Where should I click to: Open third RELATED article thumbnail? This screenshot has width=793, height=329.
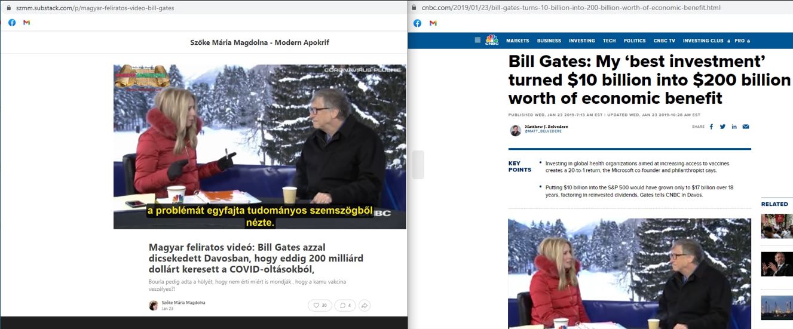point(777,308)
